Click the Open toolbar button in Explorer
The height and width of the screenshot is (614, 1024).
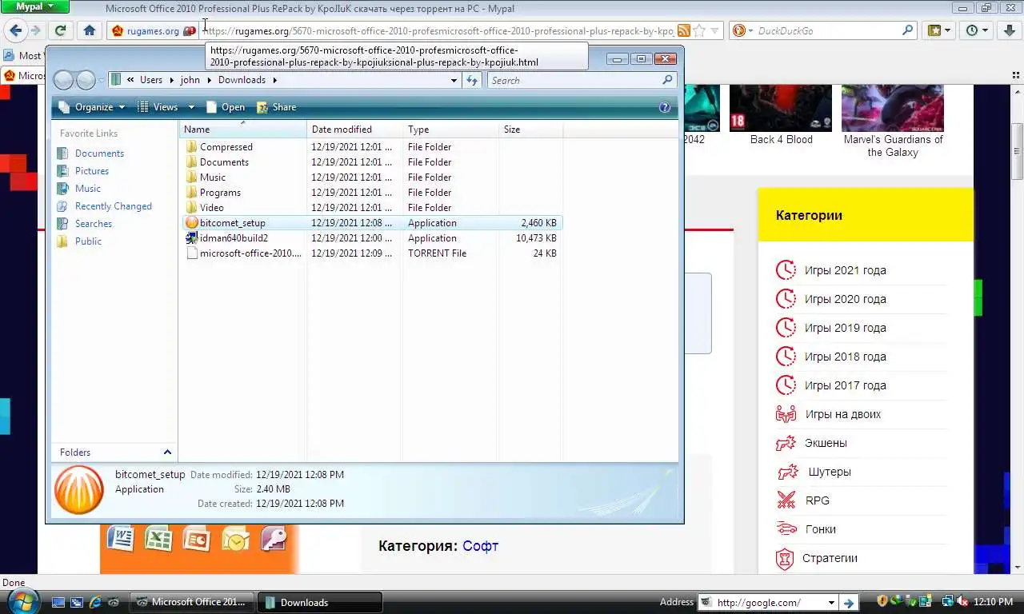click(x=226, y=107)
